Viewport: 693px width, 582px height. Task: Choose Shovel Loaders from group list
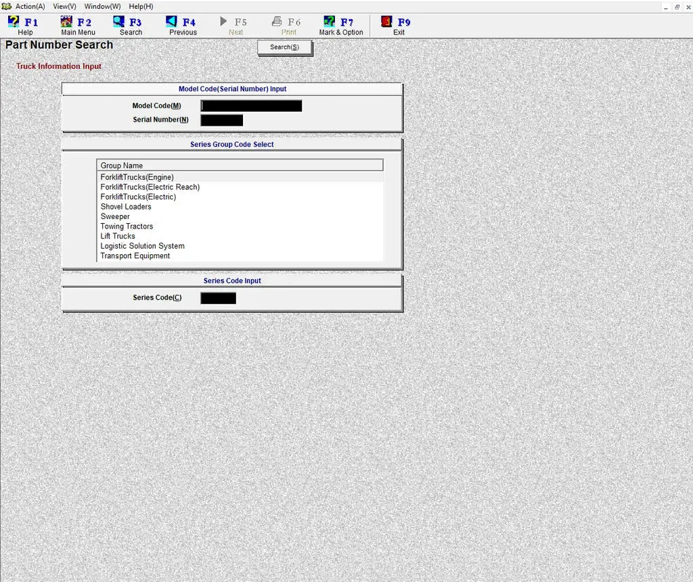click(x=126, y=207)
